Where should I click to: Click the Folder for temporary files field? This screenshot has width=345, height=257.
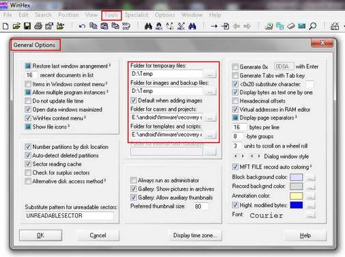pyautogui.click(x=167, y=74)
